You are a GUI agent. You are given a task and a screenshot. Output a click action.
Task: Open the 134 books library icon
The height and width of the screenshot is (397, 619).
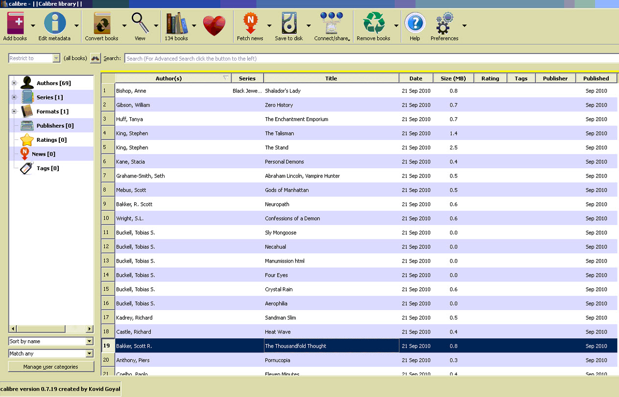176,23
